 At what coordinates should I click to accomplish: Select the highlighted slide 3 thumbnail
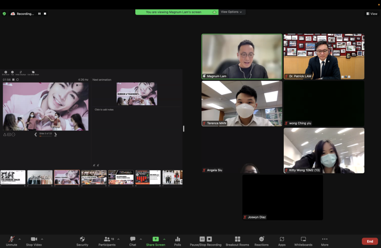67,177
